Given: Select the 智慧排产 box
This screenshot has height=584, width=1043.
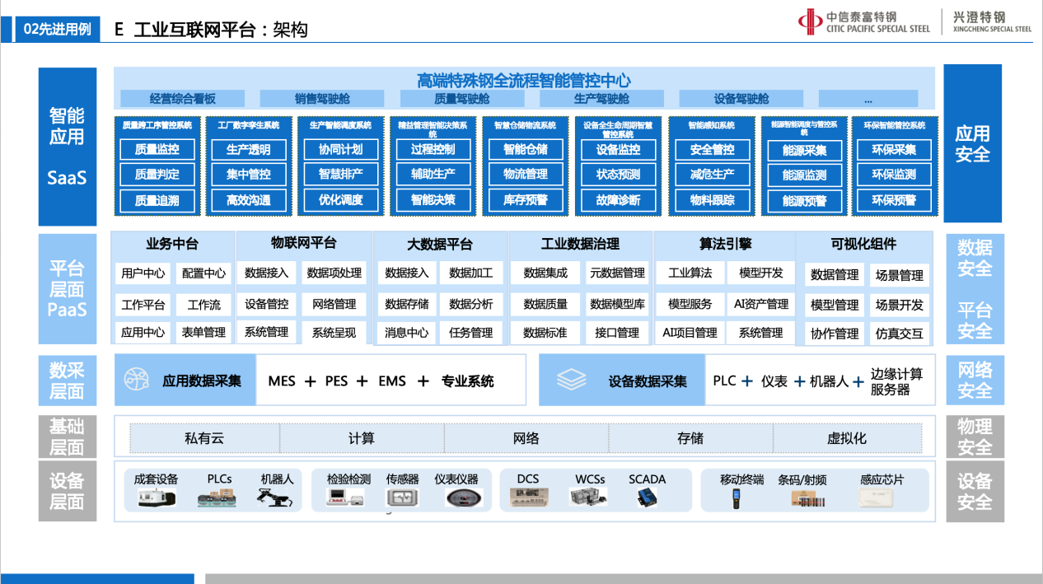Looking at the screenshot, I should [340, 175].
